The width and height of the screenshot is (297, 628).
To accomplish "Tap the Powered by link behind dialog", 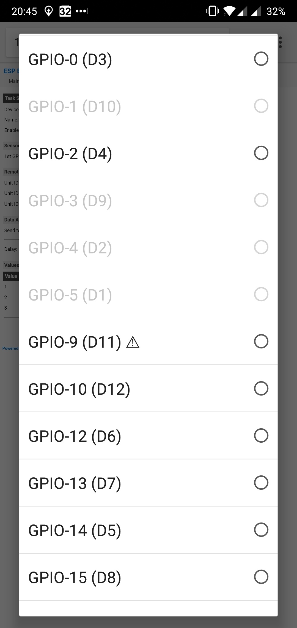I will click(x=10, y=348).
